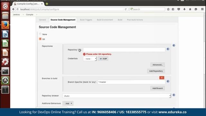This screenshot has height=116, width=206.
Task: Reload the page in the address bar
Action: click(x=126, y=9)
